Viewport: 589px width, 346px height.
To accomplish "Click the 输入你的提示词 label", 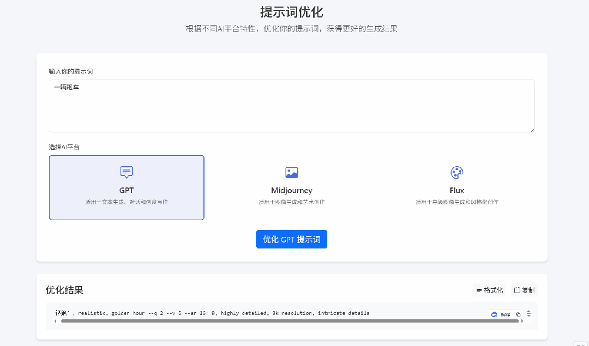I will point(70,71).
